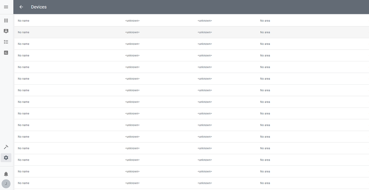This screenshot has width=369, height=190.
Task: Open the highlighted gray device row
Action: (160, 32)
